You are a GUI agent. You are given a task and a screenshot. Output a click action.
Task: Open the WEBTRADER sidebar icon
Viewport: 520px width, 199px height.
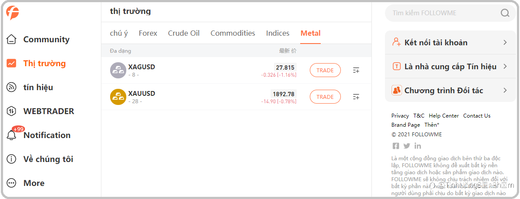12,111
